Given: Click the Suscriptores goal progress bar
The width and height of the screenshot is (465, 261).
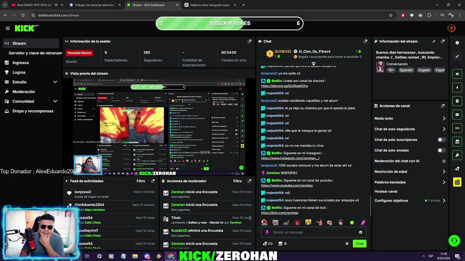Looking at the screenshot, I should 229,23.
